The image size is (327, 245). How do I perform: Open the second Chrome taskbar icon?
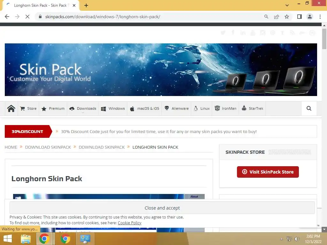tap(65, 239)
